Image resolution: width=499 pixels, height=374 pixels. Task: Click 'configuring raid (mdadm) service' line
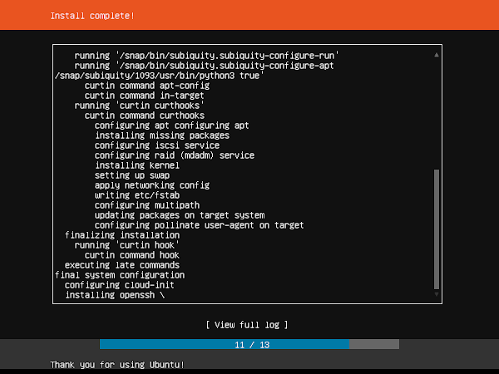tap(175, 155)
